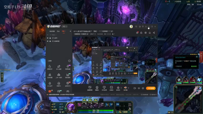Close the game tip popup on right

coord(197,57)
